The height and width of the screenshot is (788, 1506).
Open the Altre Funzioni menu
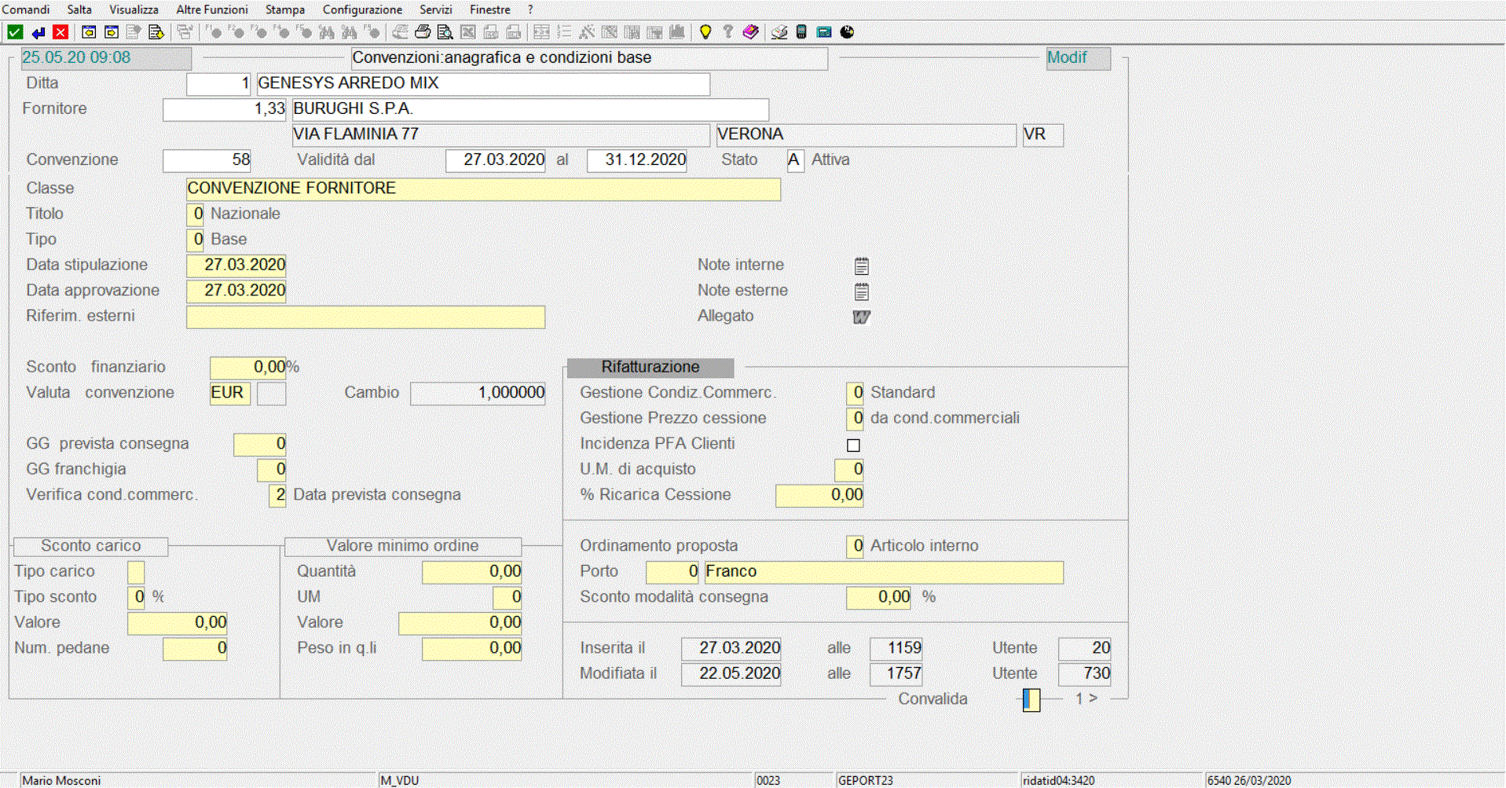211,9
